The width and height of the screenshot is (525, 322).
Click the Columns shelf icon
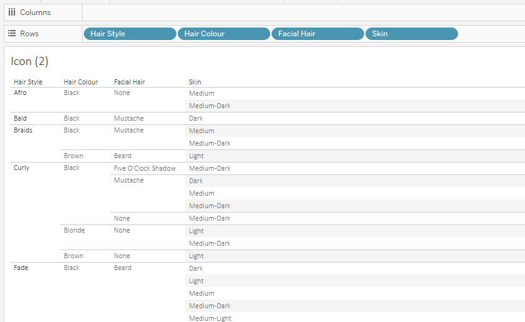pos(12,13)
